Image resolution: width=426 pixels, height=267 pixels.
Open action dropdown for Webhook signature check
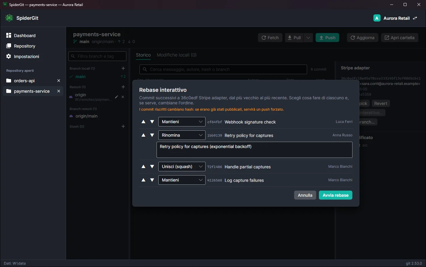click(x=182, y=122)
